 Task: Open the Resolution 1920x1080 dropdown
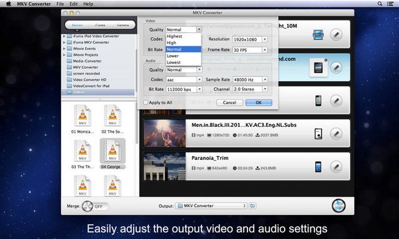click(x=250, y=39)
